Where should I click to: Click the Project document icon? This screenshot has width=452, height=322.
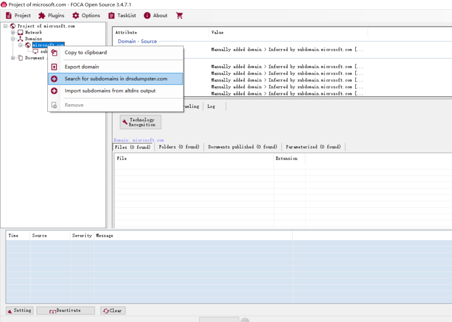(x=9, y=15)
